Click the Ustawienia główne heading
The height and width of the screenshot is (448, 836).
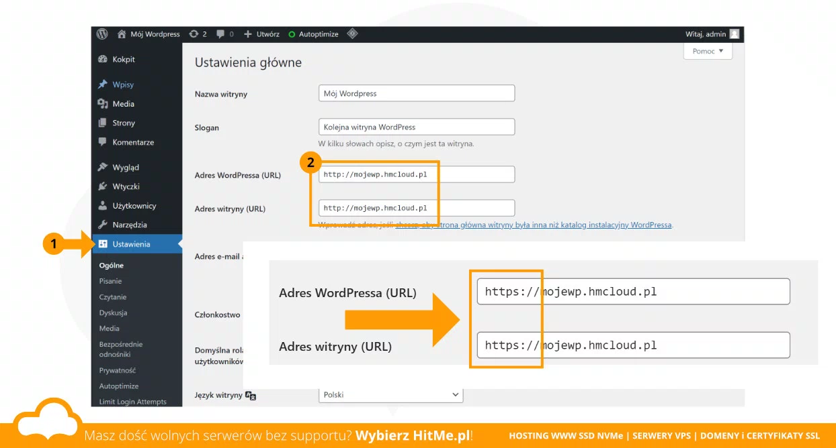pyautogui.click(x=248, y=62)
